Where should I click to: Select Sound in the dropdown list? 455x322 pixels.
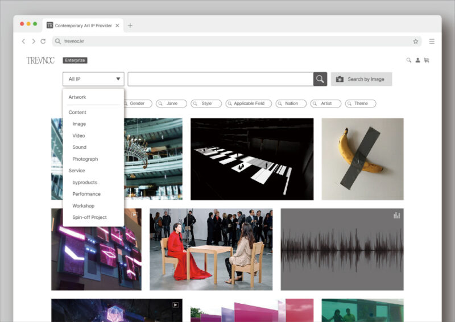(79, 147)
